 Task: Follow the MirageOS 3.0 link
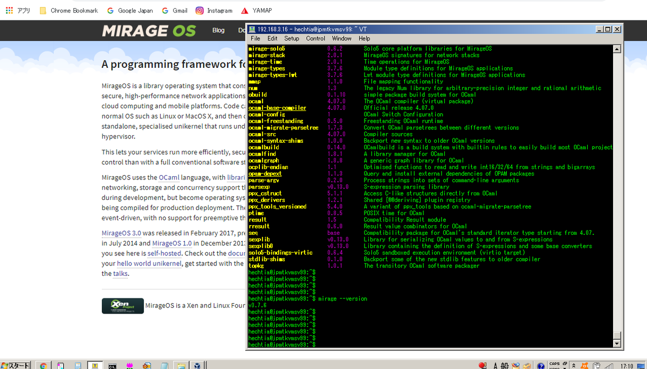tap(121, 233)
